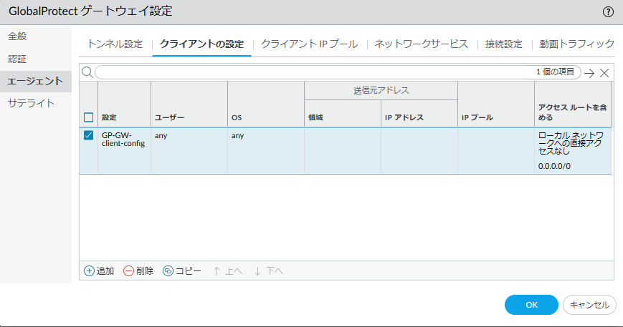This screenshot has width=623, height=327.
Task: Confirm with the OK button
Action: point(531,305)
